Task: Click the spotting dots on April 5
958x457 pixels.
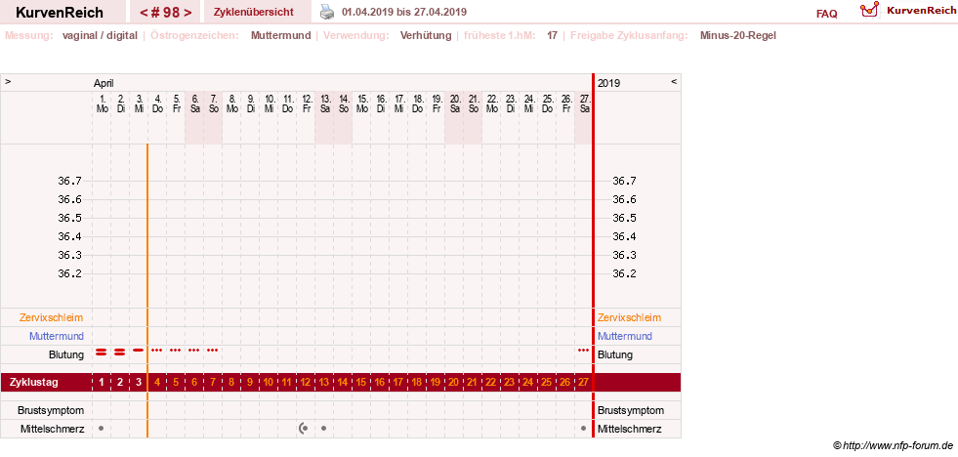Action: [x=176, y=351]
